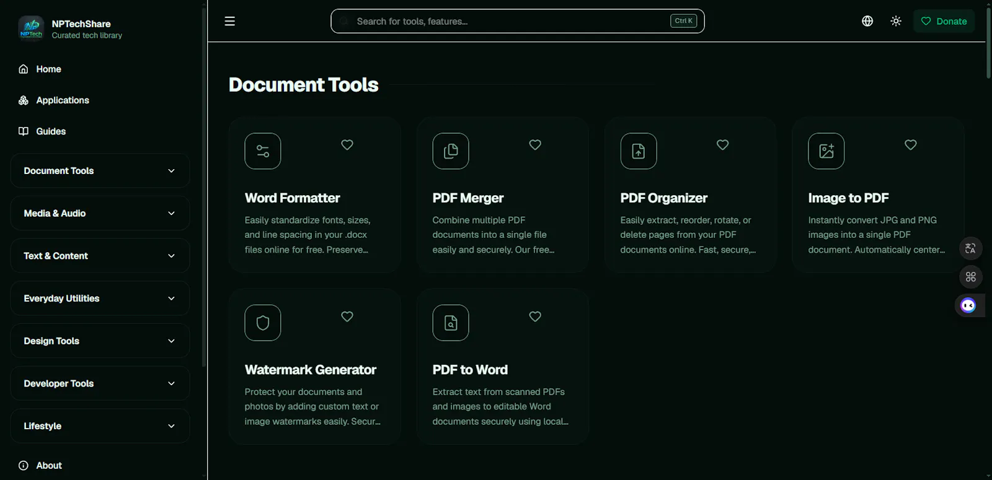Expand the Text & Content section
992x480 pixels.
point(100,256)
